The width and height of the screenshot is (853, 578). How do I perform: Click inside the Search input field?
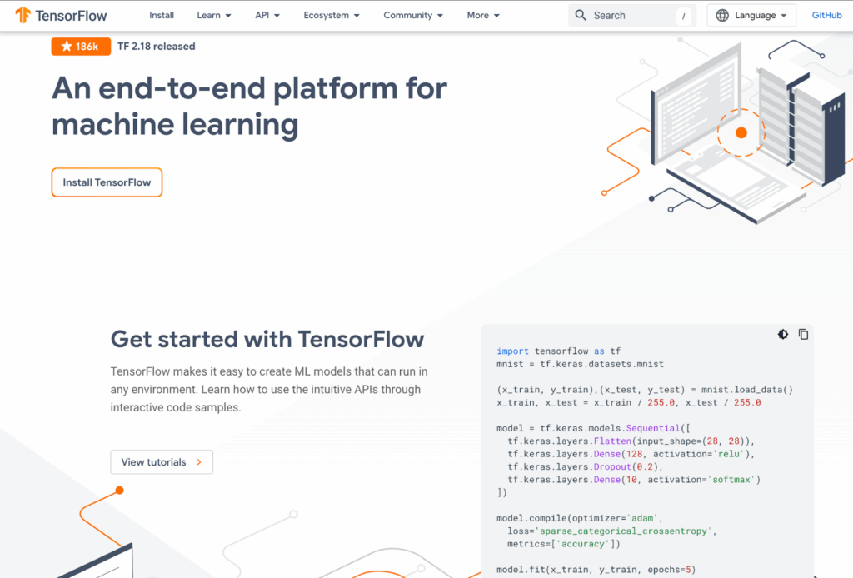[x=631, y=15]
